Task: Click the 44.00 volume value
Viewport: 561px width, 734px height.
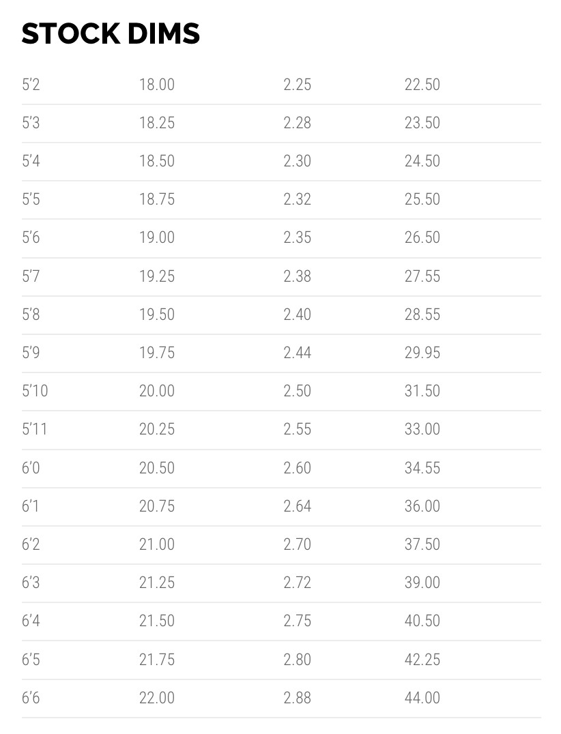Action: point(422,698)
